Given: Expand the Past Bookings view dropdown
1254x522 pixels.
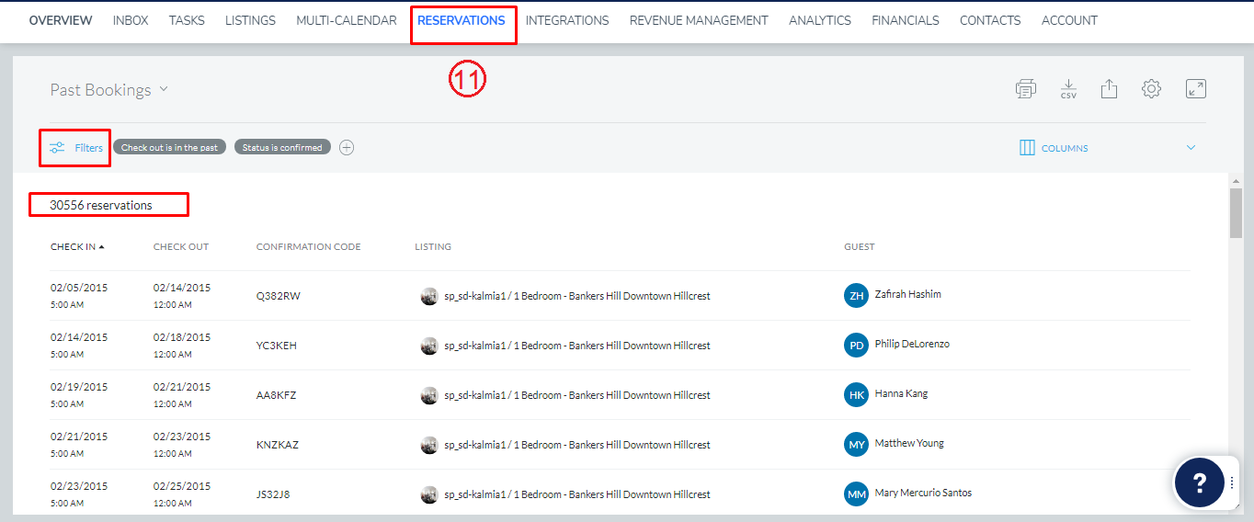Looking at the screenshot, I should pyautogui.click(x=109, y=90).
